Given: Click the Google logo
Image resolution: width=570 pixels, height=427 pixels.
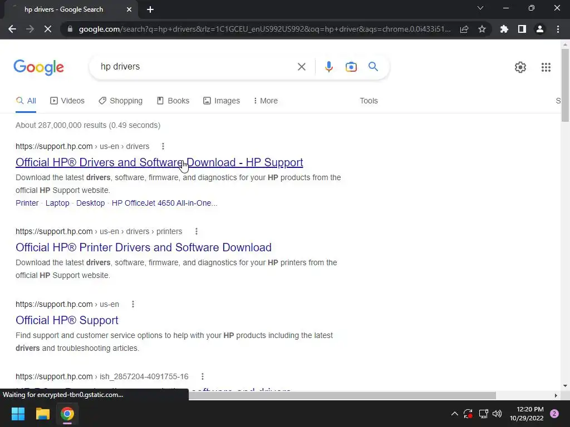Looking at the screenshot, I should pos(38,67).
